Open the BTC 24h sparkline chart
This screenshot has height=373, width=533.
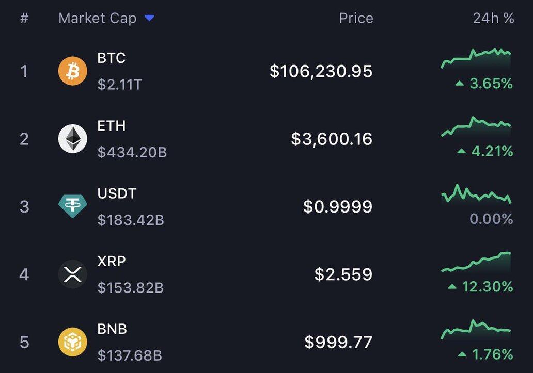point(476,58)
